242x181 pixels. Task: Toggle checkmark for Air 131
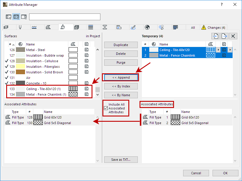click(6, 77)
